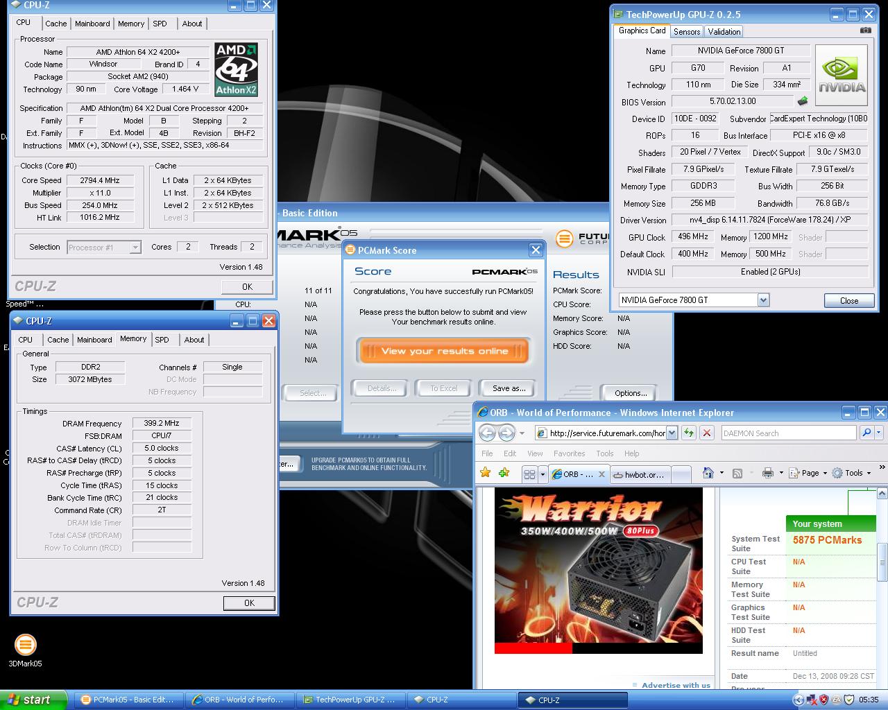The image size is (888, 710).
Task: Click the Add to Favorites icon
Action: coord(504,473)
